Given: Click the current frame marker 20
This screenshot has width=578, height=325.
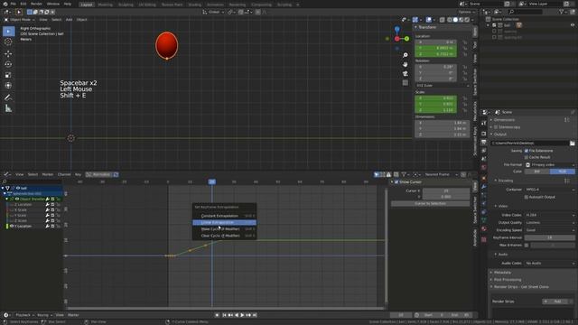Looking at the screenshot, I should coord(212,182).
